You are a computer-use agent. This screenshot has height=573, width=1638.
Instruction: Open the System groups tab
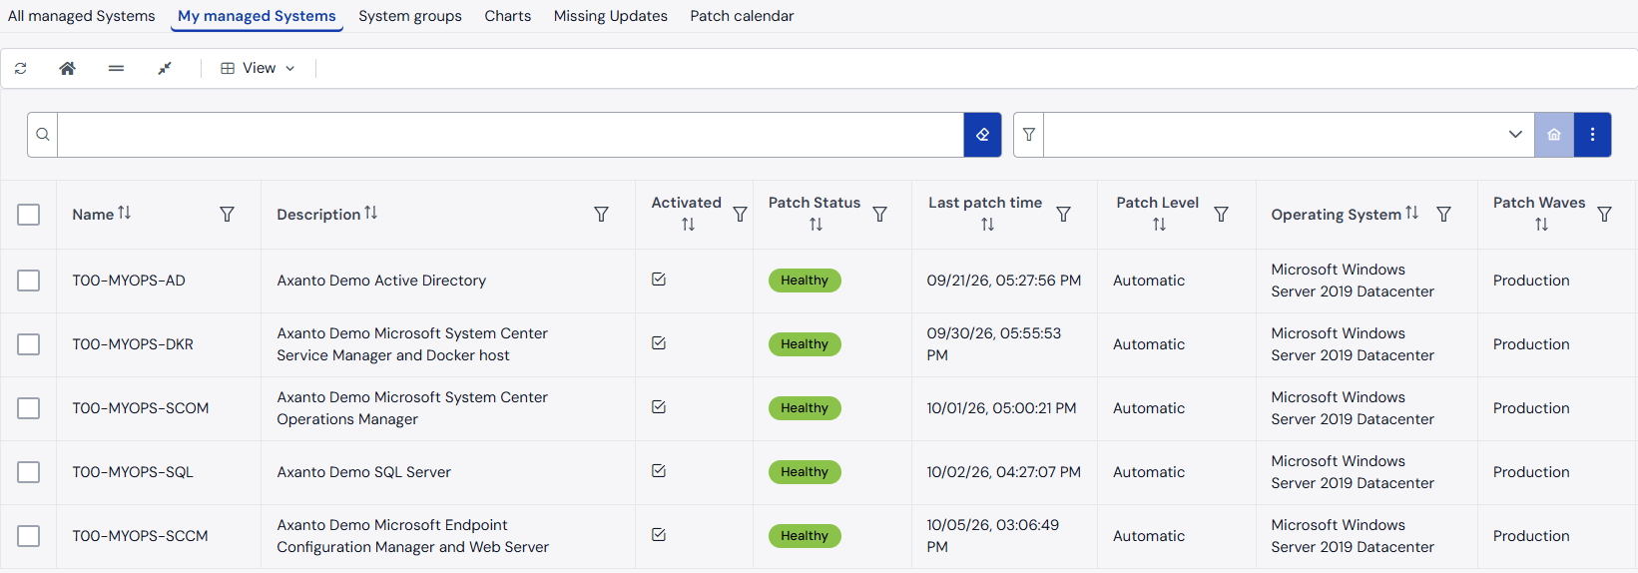tap(410, 16)
